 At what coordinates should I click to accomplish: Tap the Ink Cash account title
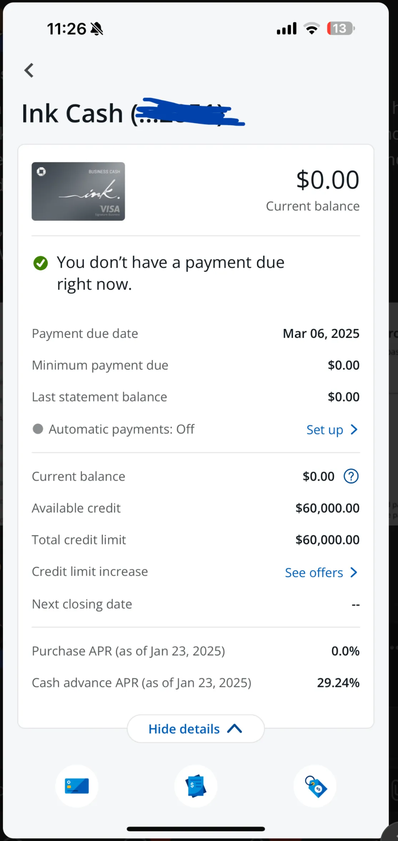click(73, 114)
